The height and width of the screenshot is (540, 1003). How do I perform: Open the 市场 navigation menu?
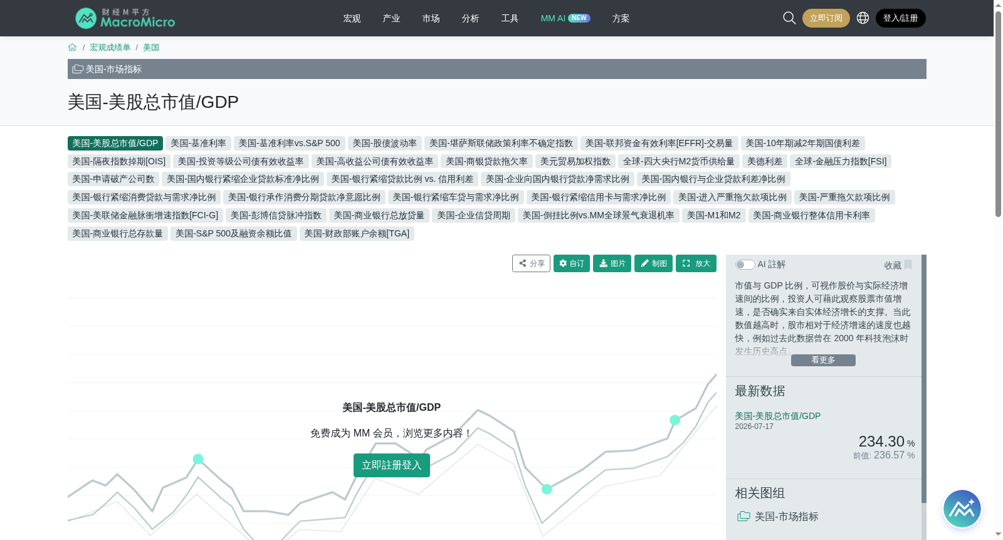pyautogui.click(x=431, y=18)
